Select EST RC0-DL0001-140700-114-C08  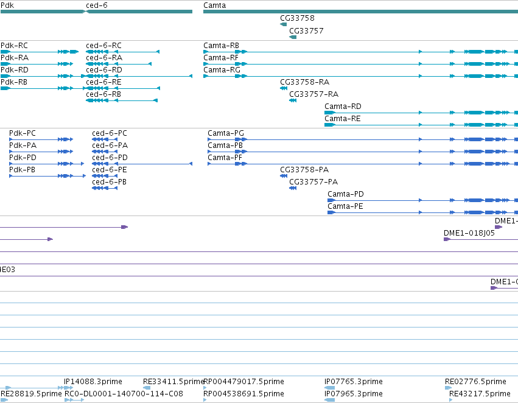click(x=124, y=394)
